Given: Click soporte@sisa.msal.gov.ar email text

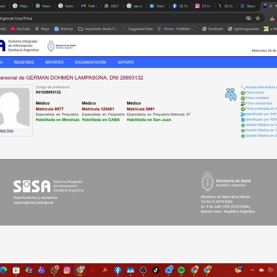Looking at the screenshot, I should pos(34,203).
